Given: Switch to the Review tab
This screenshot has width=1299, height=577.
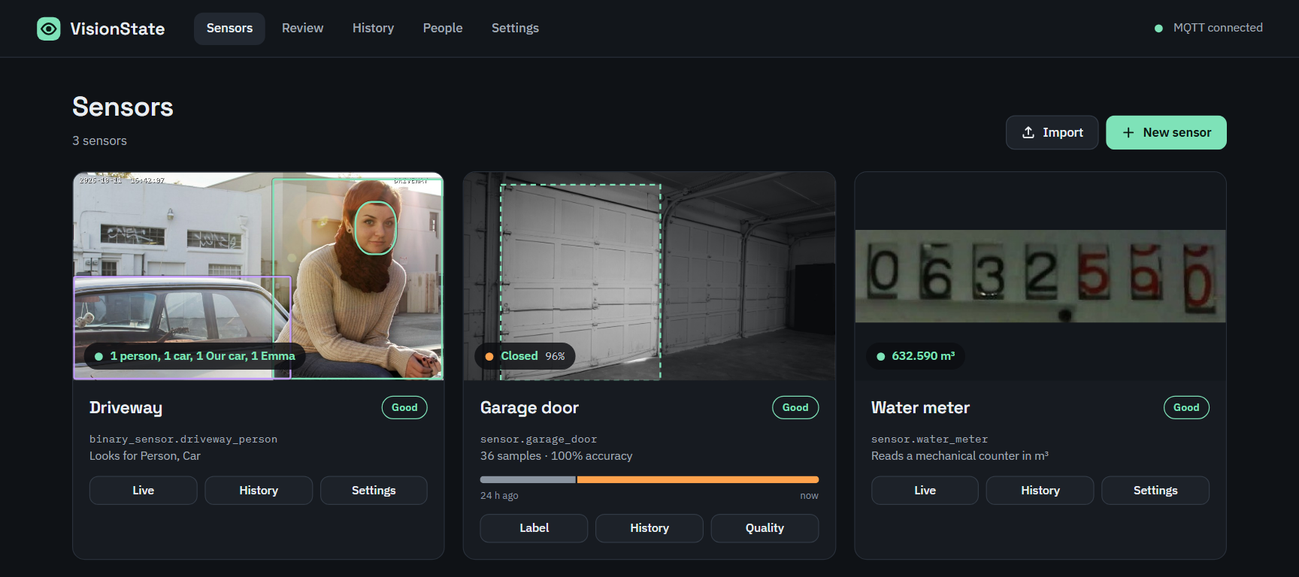Looking at the screenshot, I should click(302, 29).
